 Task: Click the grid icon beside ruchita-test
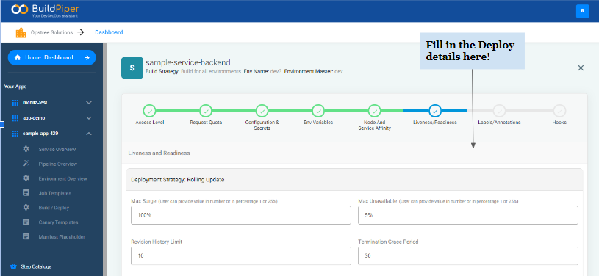click(15, 103)
